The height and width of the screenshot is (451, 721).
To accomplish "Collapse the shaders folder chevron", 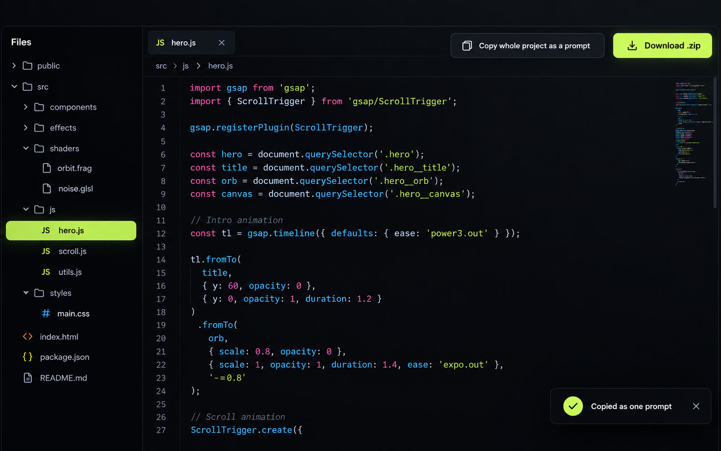I will tap(26, 149).
